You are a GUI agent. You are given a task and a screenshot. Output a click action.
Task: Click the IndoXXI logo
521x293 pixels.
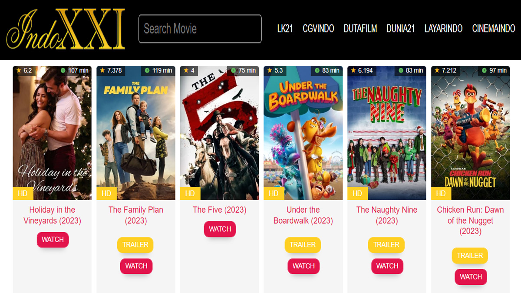pyautogui.click(x=66, y=29)
